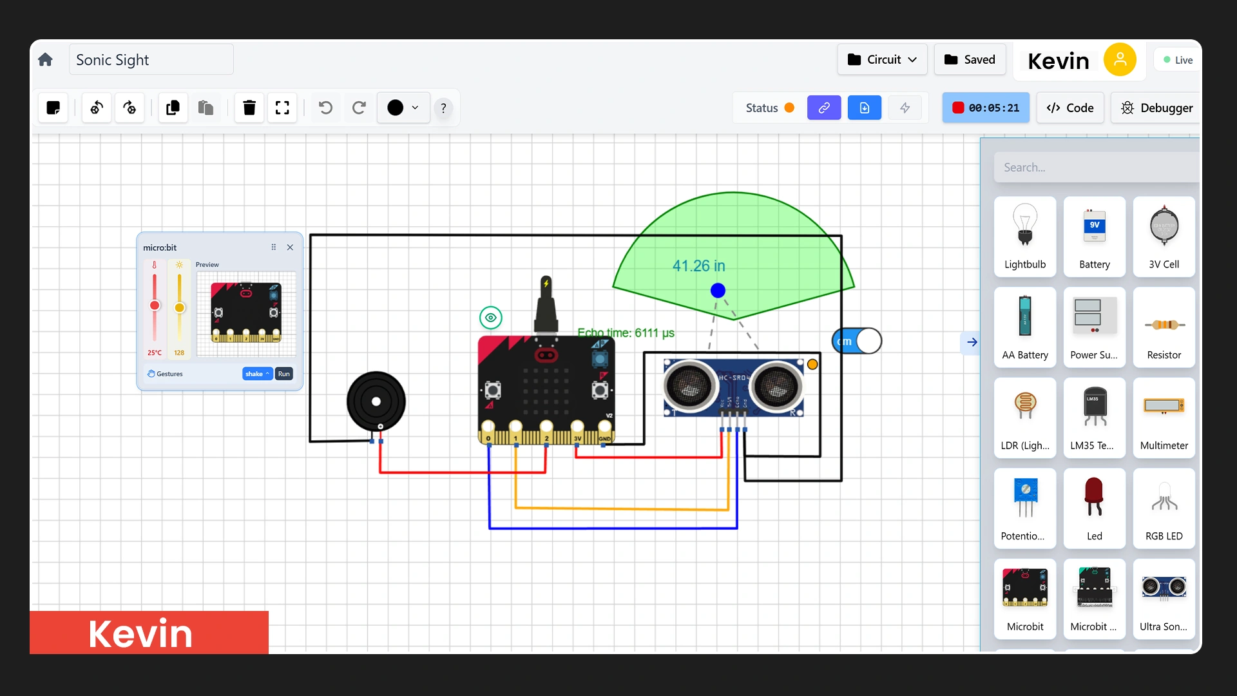The width and height of the screenshot is (1237, 696).
Task: Toggle the cm/in units switch
Action: tap(857, 341)
